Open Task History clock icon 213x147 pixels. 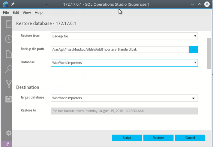(9, 39)
